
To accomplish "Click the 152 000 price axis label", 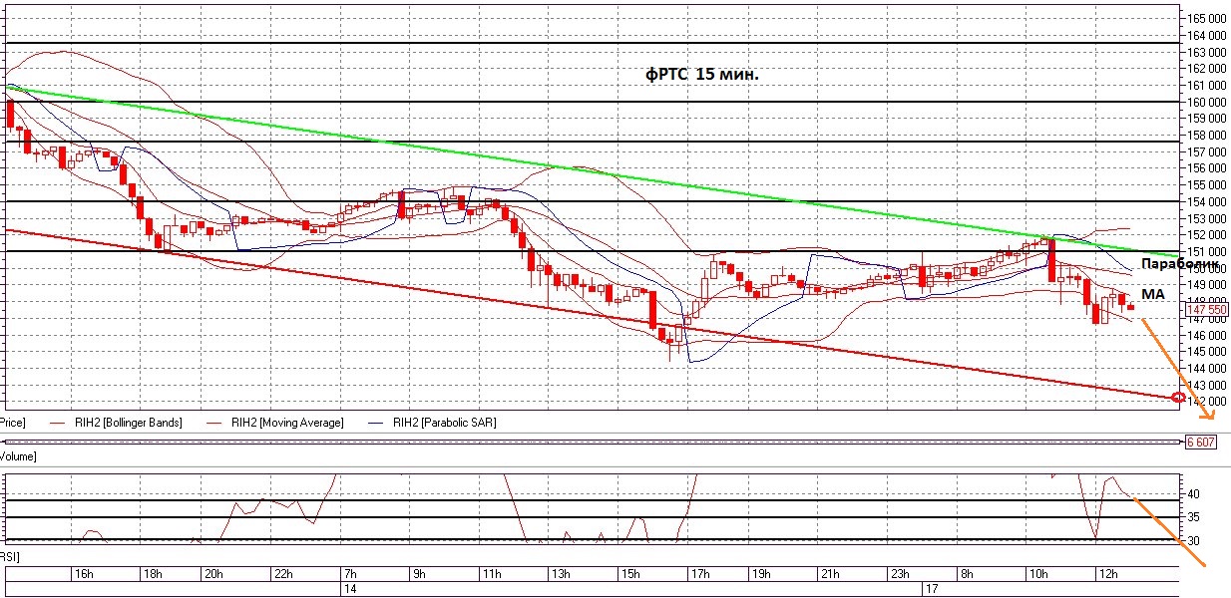I will tap(1206, 234).
